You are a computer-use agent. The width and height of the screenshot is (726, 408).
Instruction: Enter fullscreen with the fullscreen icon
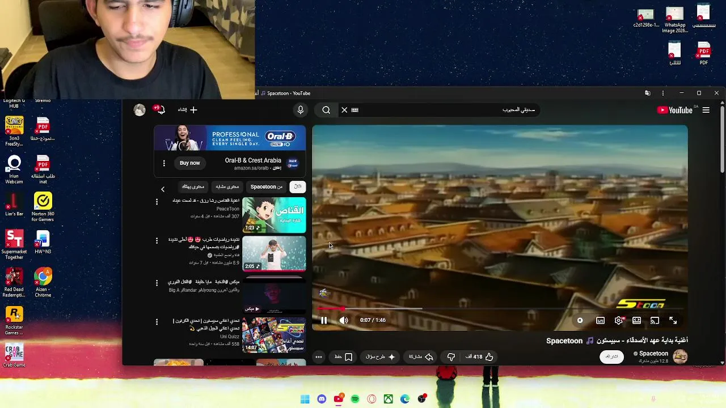point(673,320)
